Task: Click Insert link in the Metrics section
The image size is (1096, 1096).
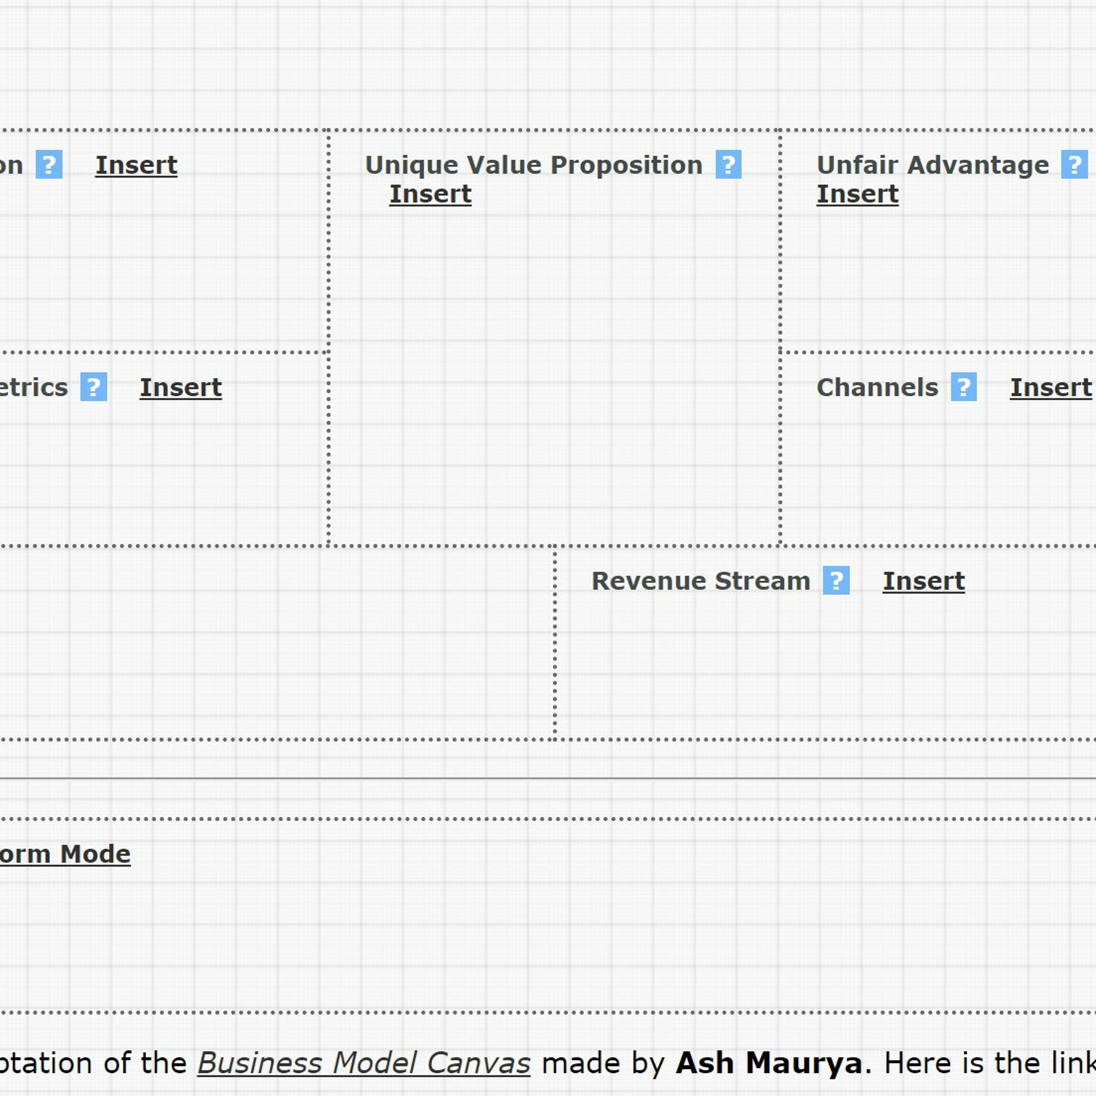Action: pos(180,388)
